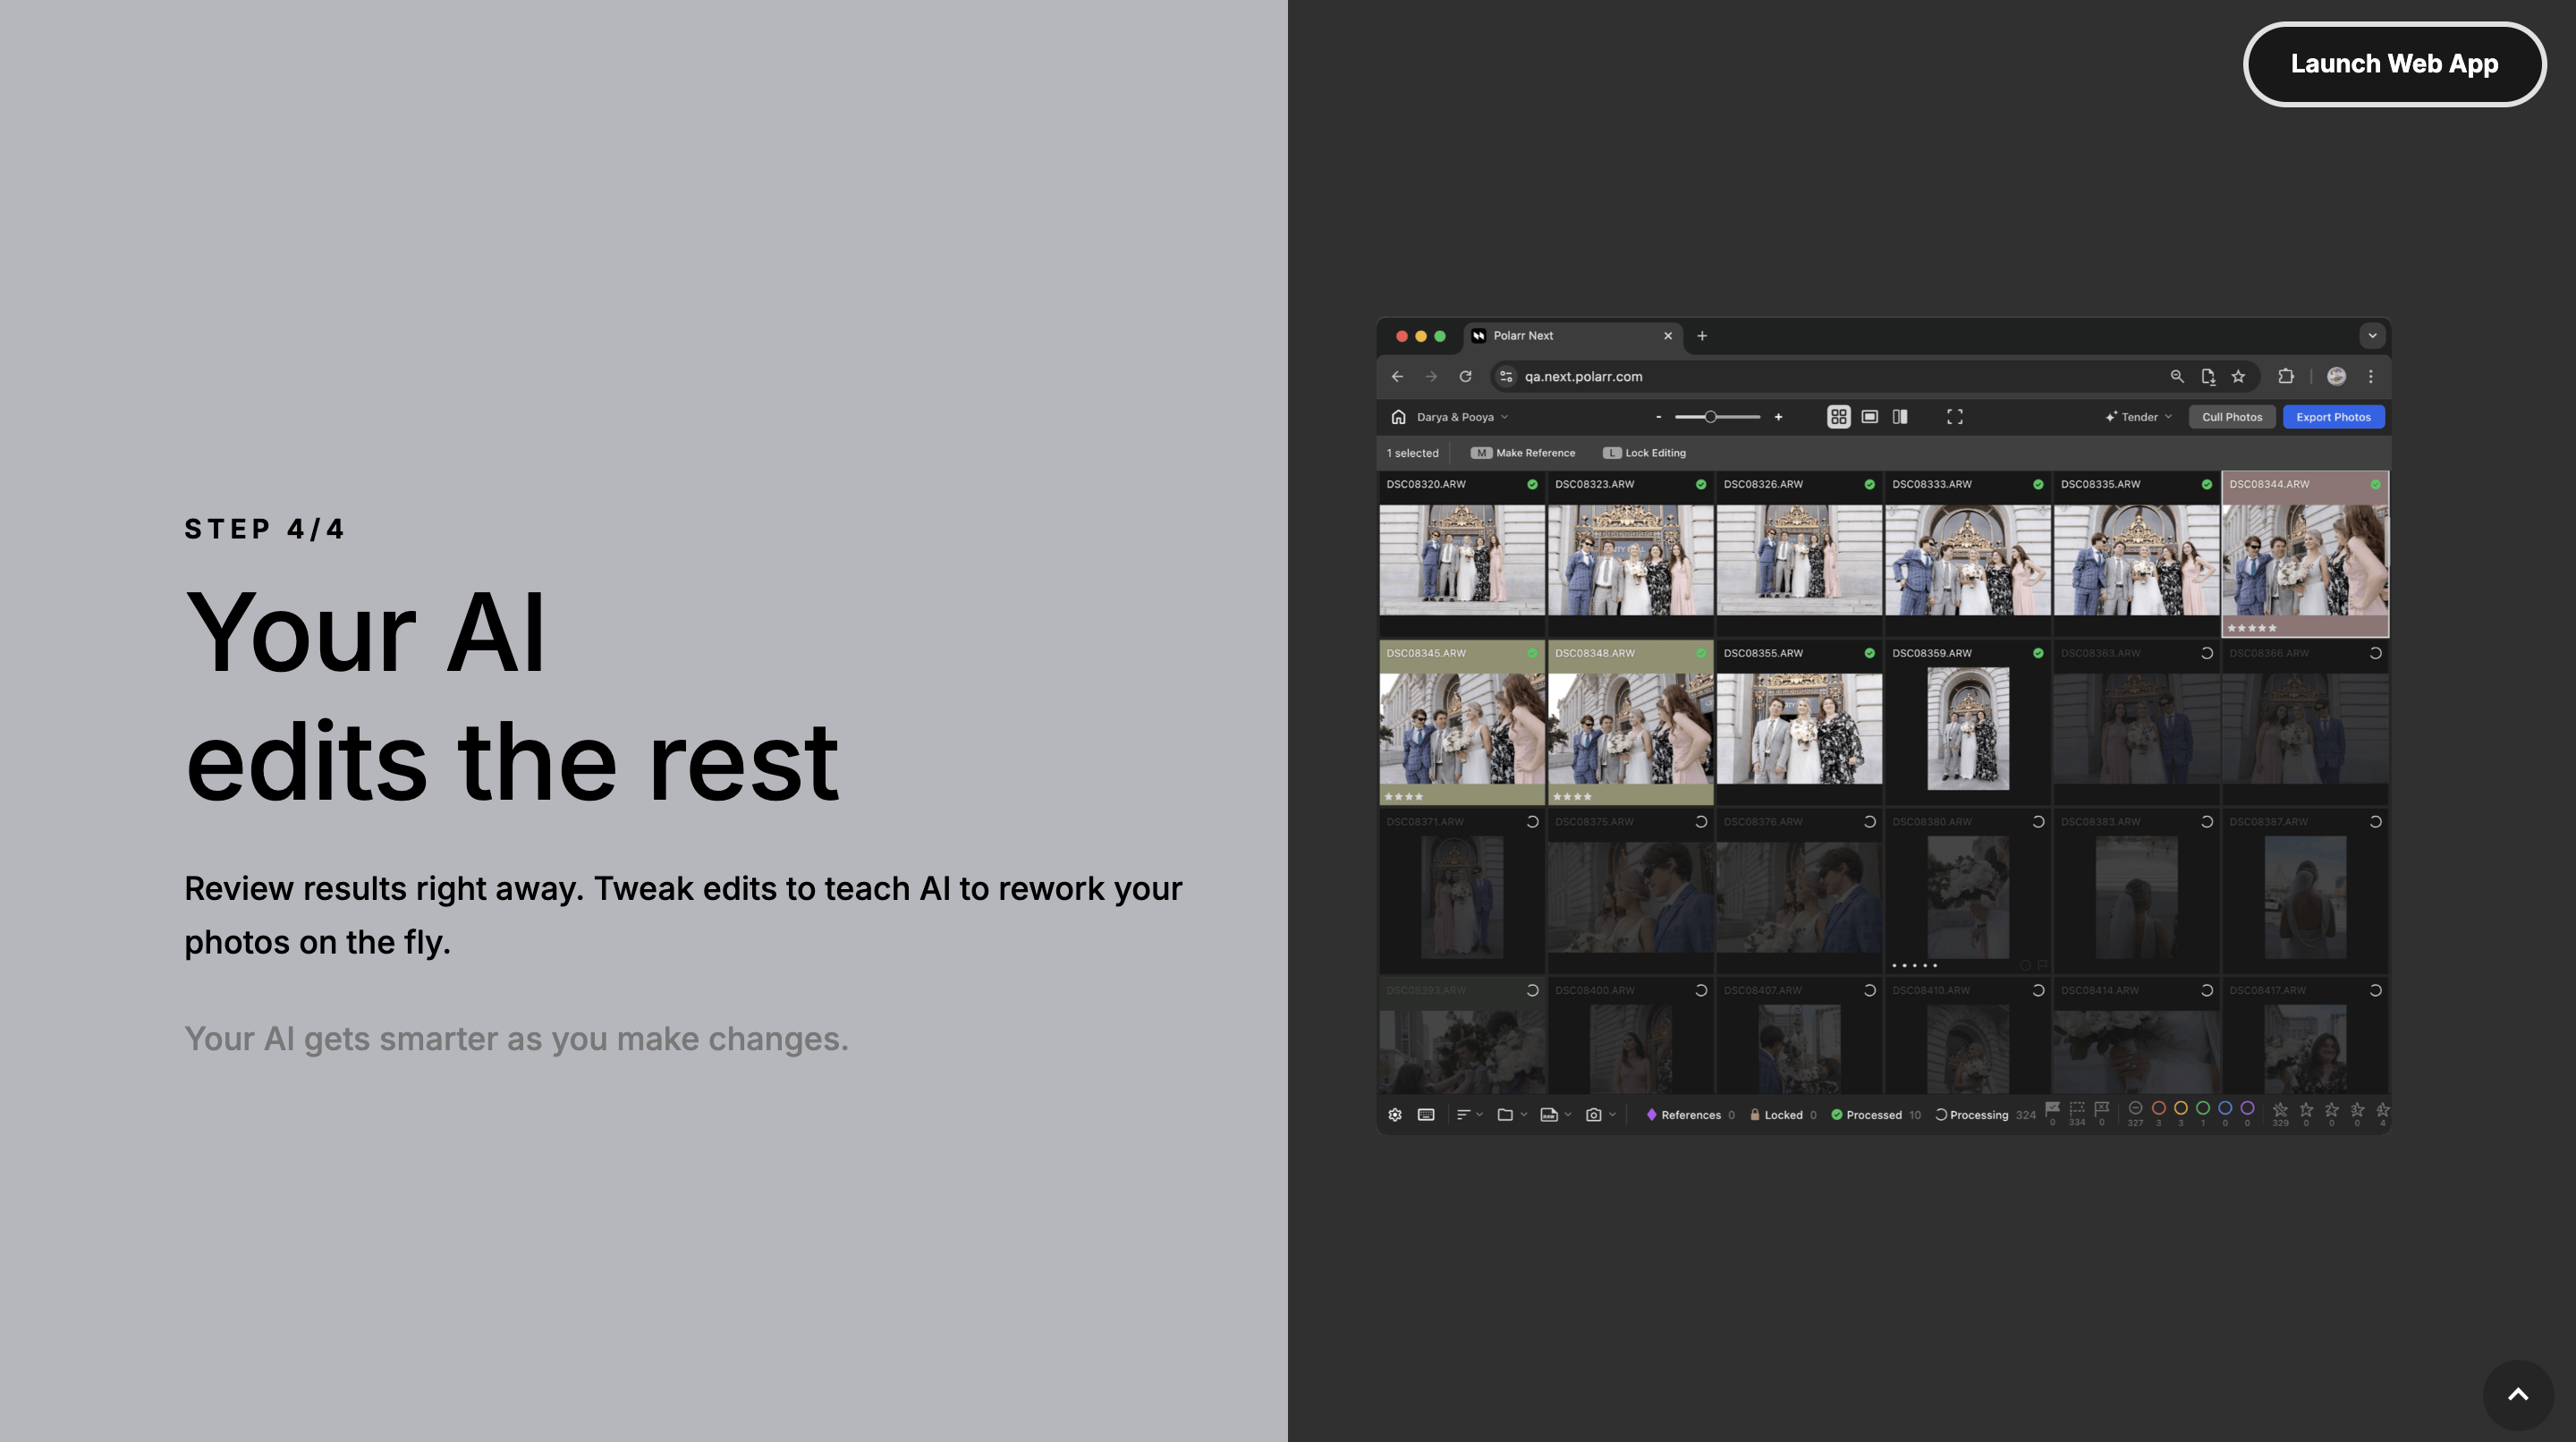This screenshot has height=1442, width=2576.
Task: Select thumbnail of DSC08326.ARW
Action: tap(1798, 557)
